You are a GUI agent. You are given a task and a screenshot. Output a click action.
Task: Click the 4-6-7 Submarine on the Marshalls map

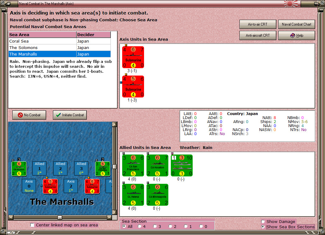[x=92, y=186]
